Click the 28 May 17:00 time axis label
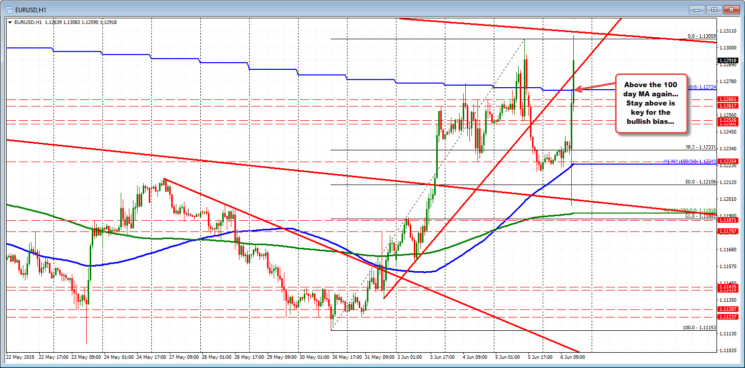 (250, 357)
